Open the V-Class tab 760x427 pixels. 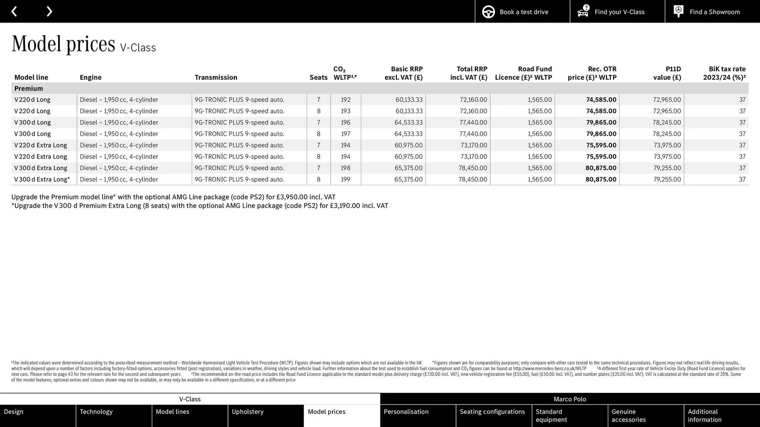click(190, 399)
